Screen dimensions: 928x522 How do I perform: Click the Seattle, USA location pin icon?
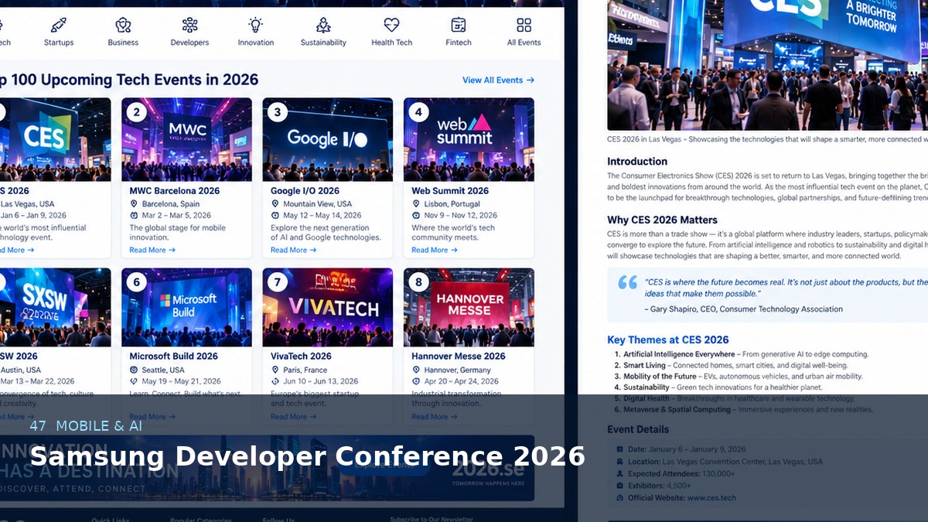pos(134,370)
